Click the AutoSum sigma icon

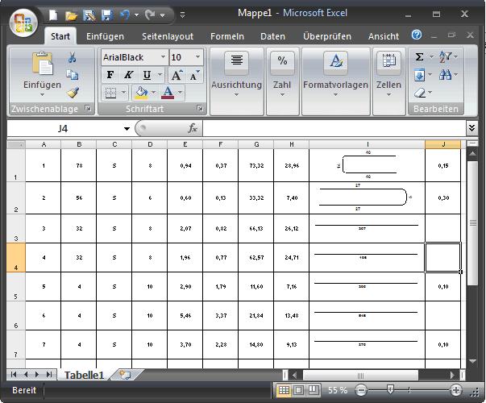419,56
